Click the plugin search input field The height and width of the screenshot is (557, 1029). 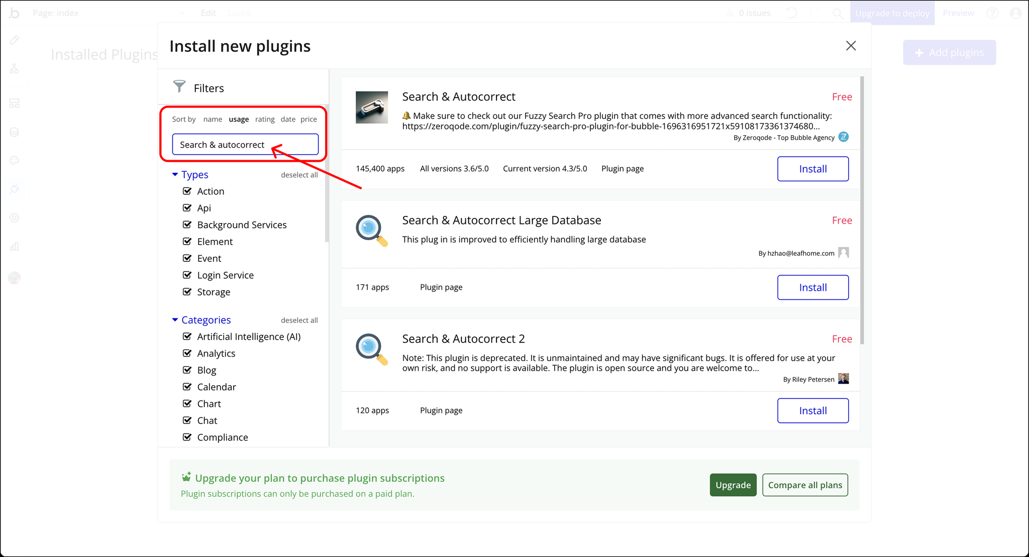click(245, 145)
